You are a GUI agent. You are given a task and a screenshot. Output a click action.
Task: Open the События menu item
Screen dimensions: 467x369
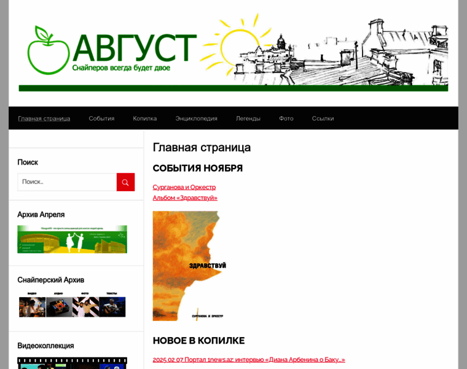(x=101, y=118)
